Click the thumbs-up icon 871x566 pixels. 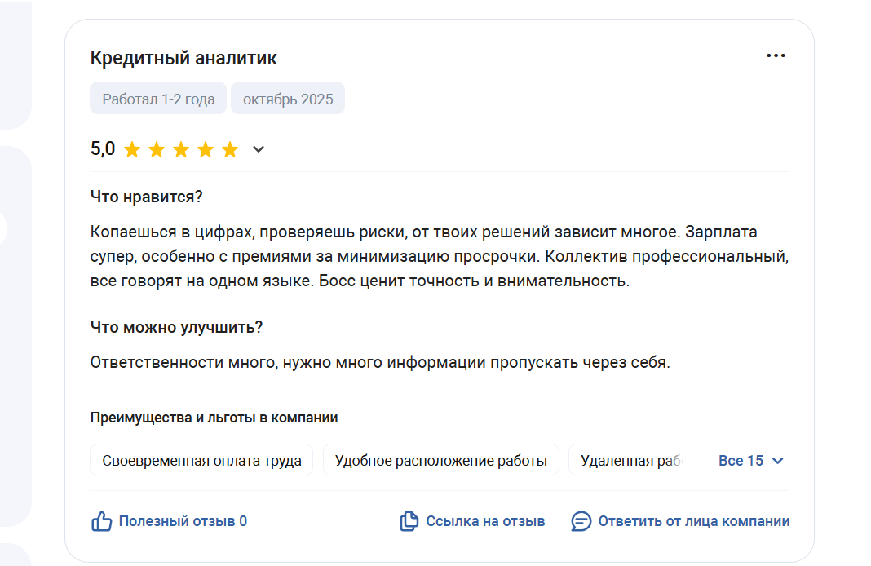point(101,521)
